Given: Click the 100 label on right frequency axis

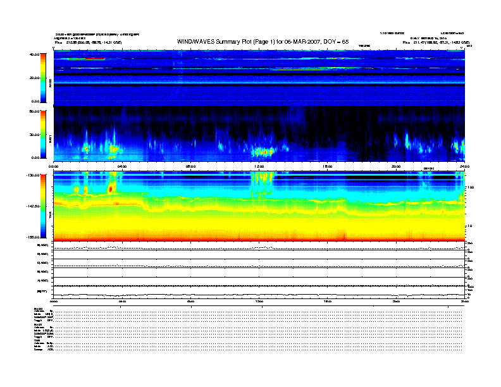Looking at the screenshot, I should pyautogui.click(x=471, y=187).
